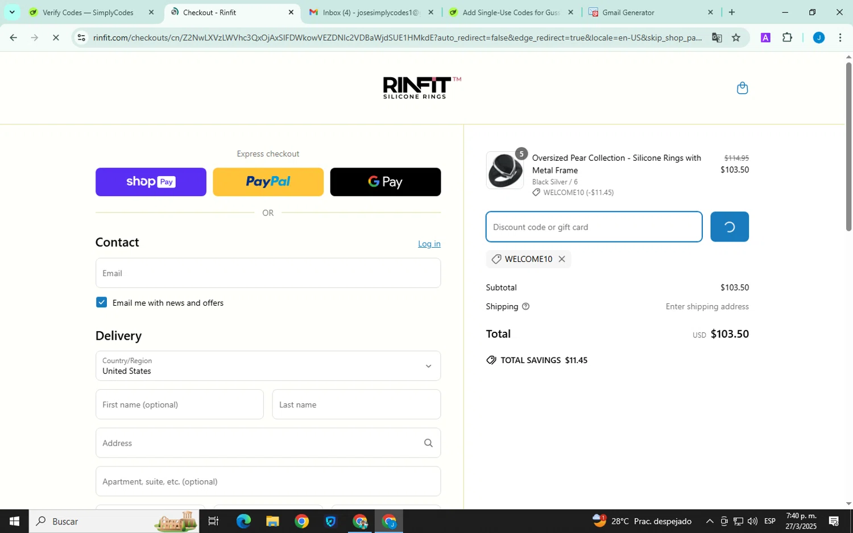
Task: Click the ESP language indicator
Action: pyautogui.click(x=770, y=521)
